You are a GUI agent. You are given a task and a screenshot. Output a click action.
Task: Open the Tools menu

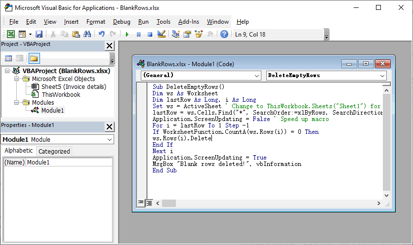point(164,22)
